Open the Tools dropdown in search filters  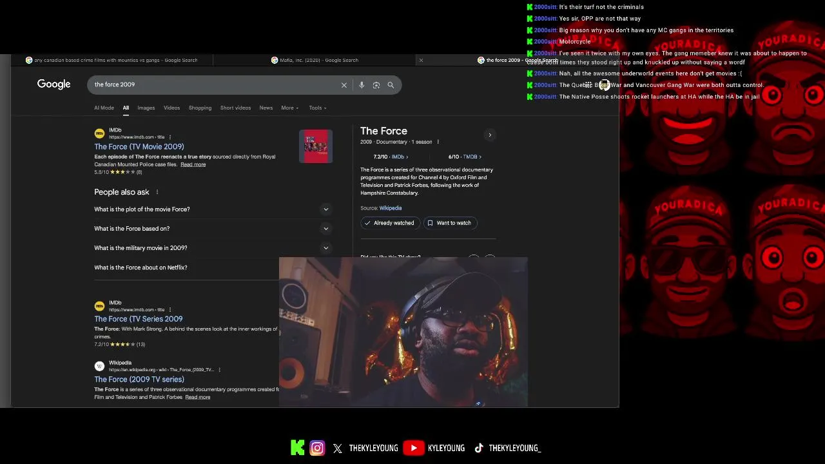[x=317, y=108]
